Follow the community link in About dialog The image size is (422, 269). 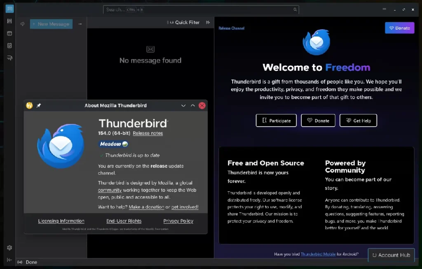(110, 190)
